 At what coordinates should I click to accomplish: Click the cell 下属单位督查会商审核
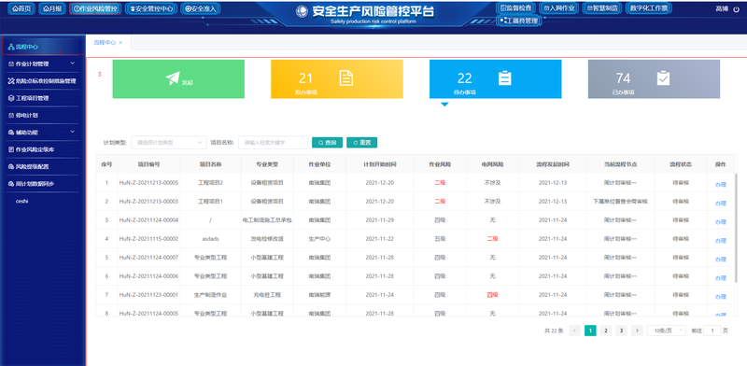tap(620, 201)
